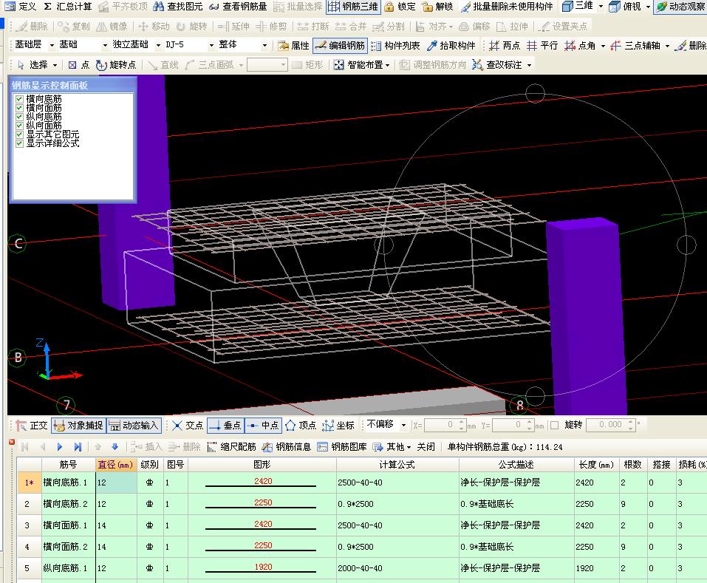Toggle 编辑钢筋 edit rebar

click(x=341, y=46)
